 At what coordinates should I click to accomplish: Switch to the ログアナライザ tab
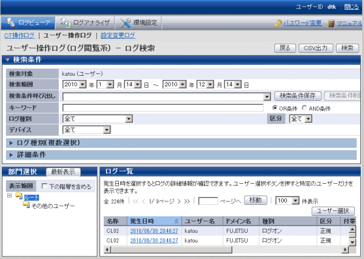click(x=84, y=23)
